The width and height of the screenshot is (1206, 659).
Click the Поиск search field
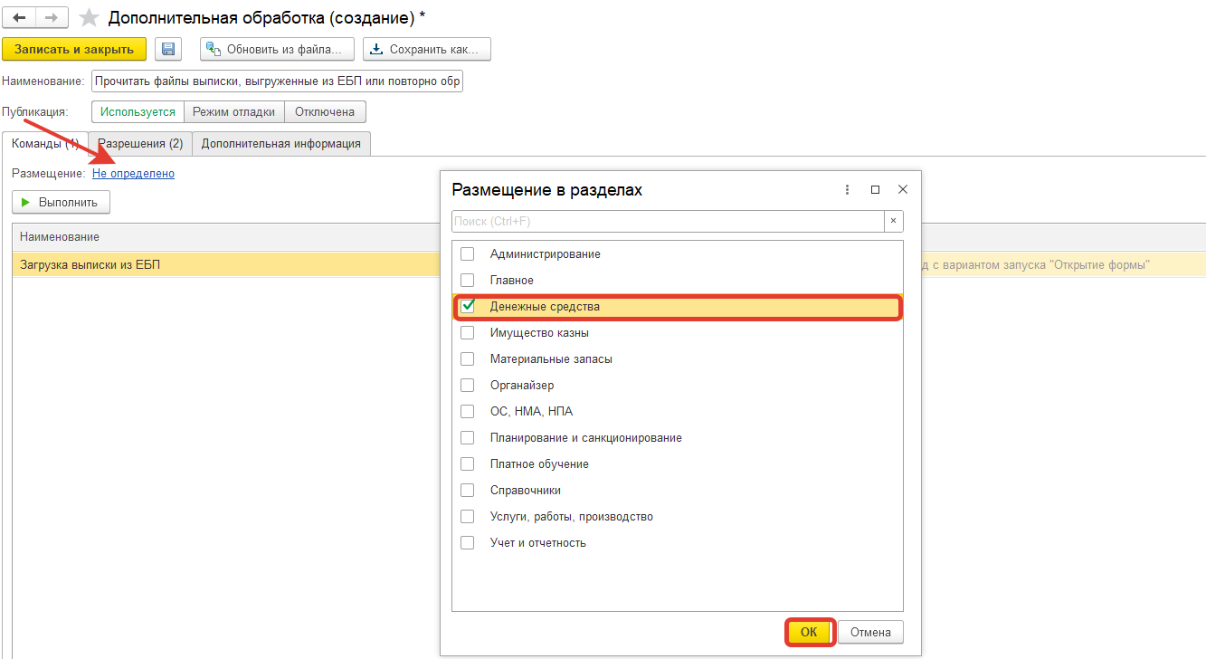tap(668, 221)
